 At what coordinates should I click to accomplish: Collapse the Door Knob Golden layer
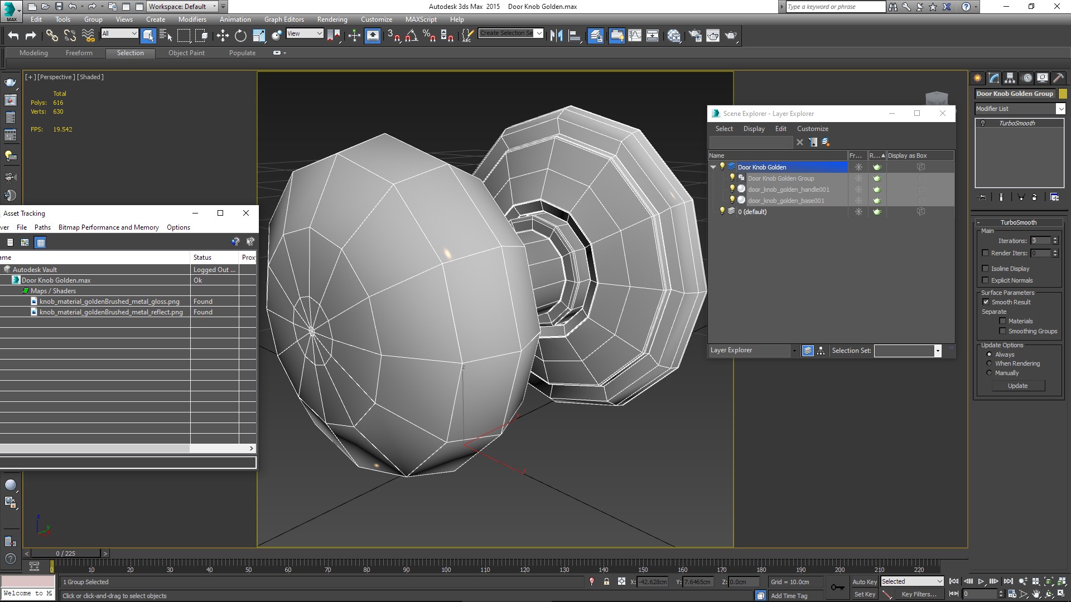tap(713, 167)
